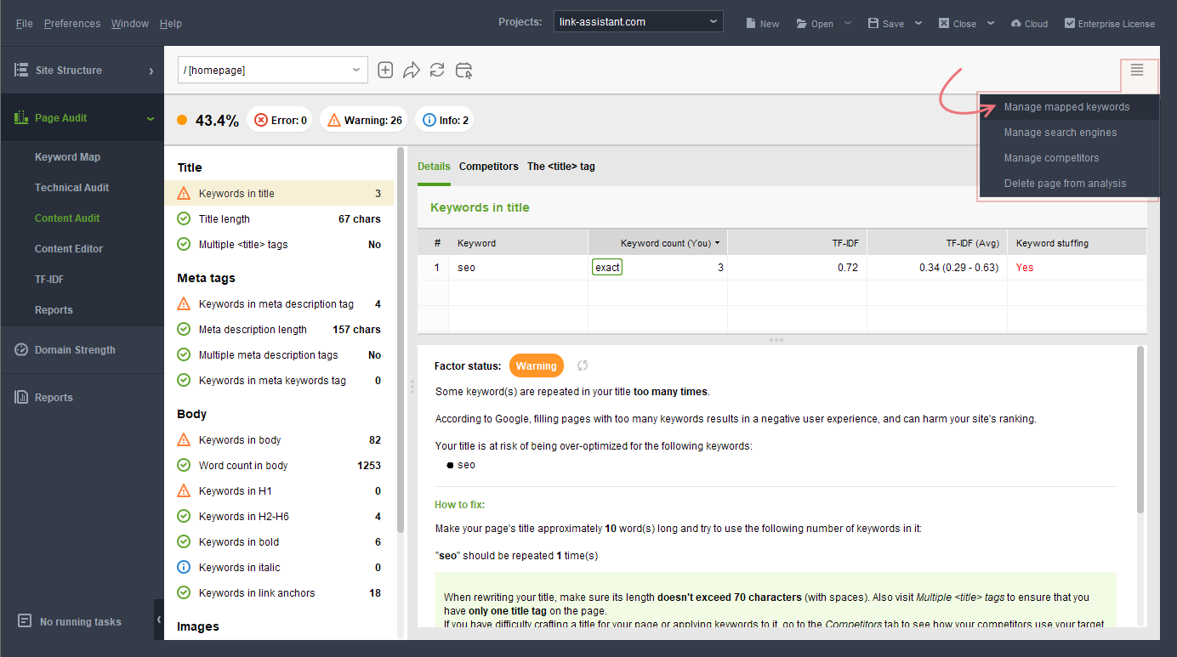Click the Open project folder icon
1177x657 pixels.
tap(802, 23)
